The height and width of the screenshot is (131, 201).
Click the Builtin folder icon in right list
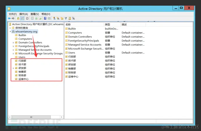[66, 29]
